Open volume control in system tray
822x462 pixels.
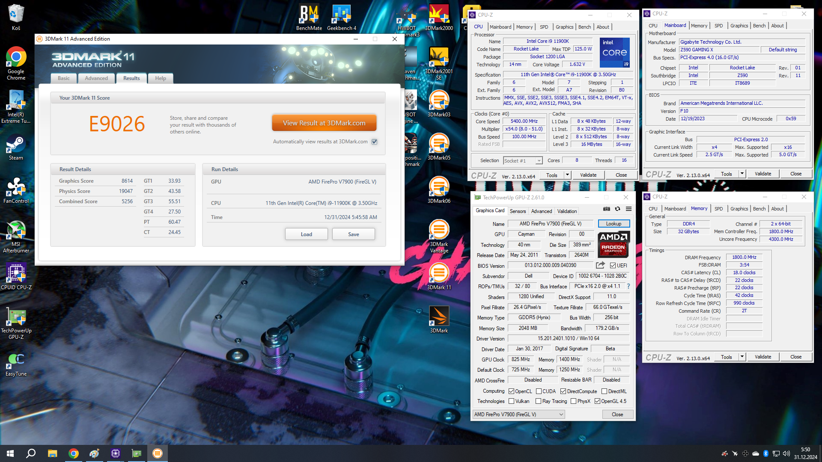786,453
